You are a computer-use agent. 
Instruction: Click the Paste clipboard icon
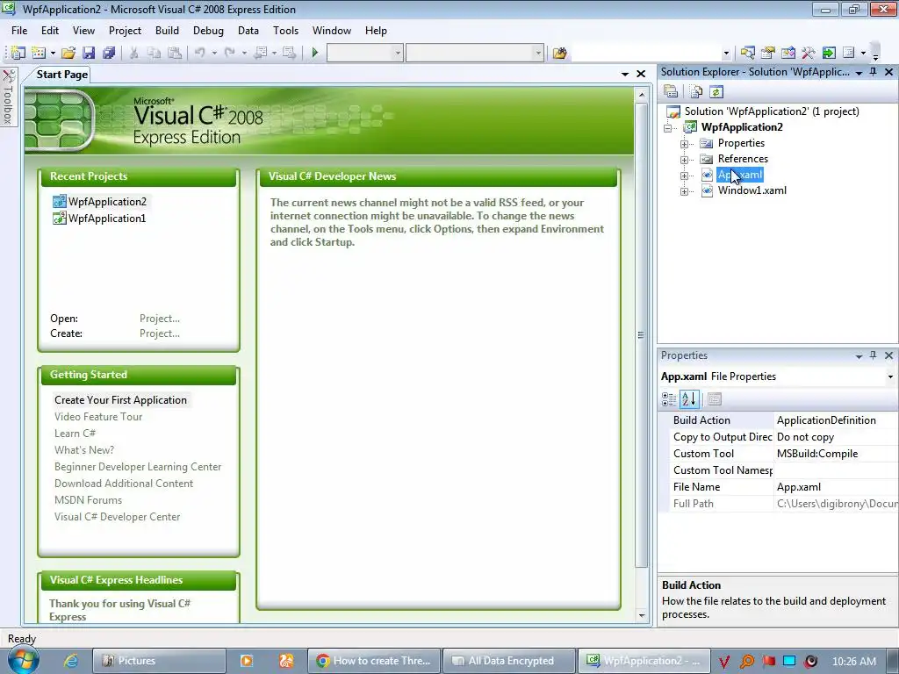point(175,53)
